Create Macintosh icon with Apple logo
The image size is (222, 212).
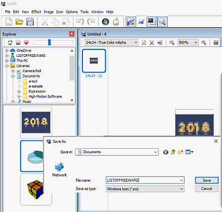116,22
